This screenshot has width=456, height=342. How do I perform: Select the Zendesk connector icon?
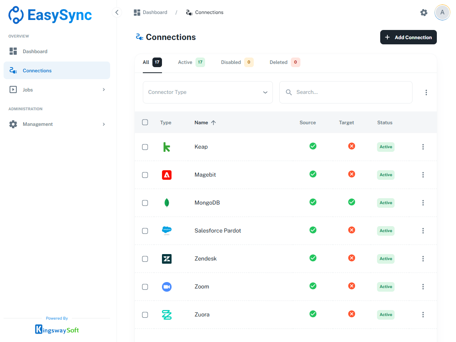tap(166, 258)
